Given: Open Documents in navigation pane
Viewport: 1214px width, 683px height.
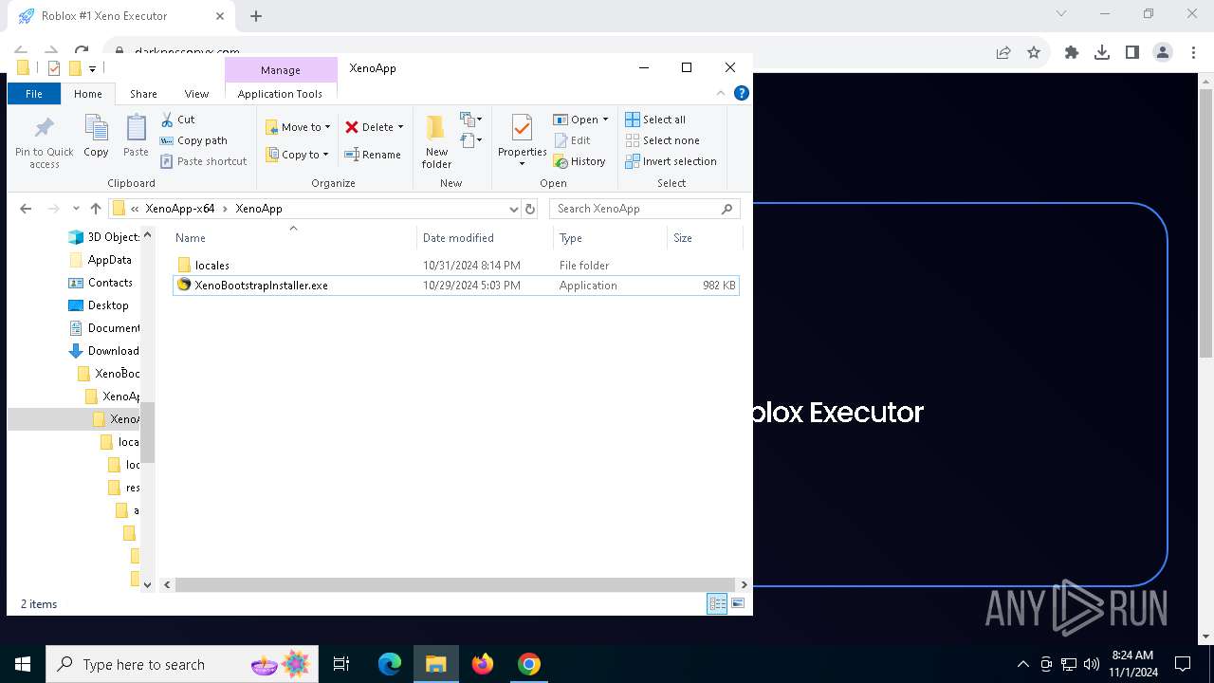Looking at the screenshot, I should [103, 328].
